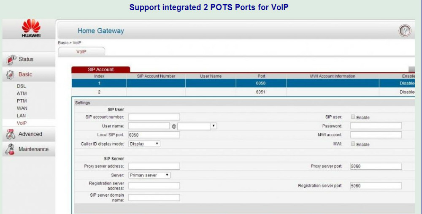Click the Status menu icon
This screenshot has height=214, width=422.
(11, 59)
